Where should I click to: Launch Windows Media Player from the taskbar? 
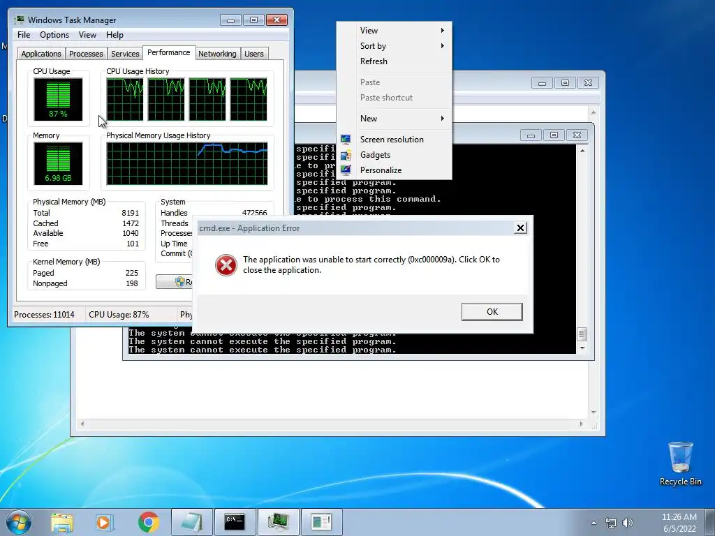click(105, 522)
